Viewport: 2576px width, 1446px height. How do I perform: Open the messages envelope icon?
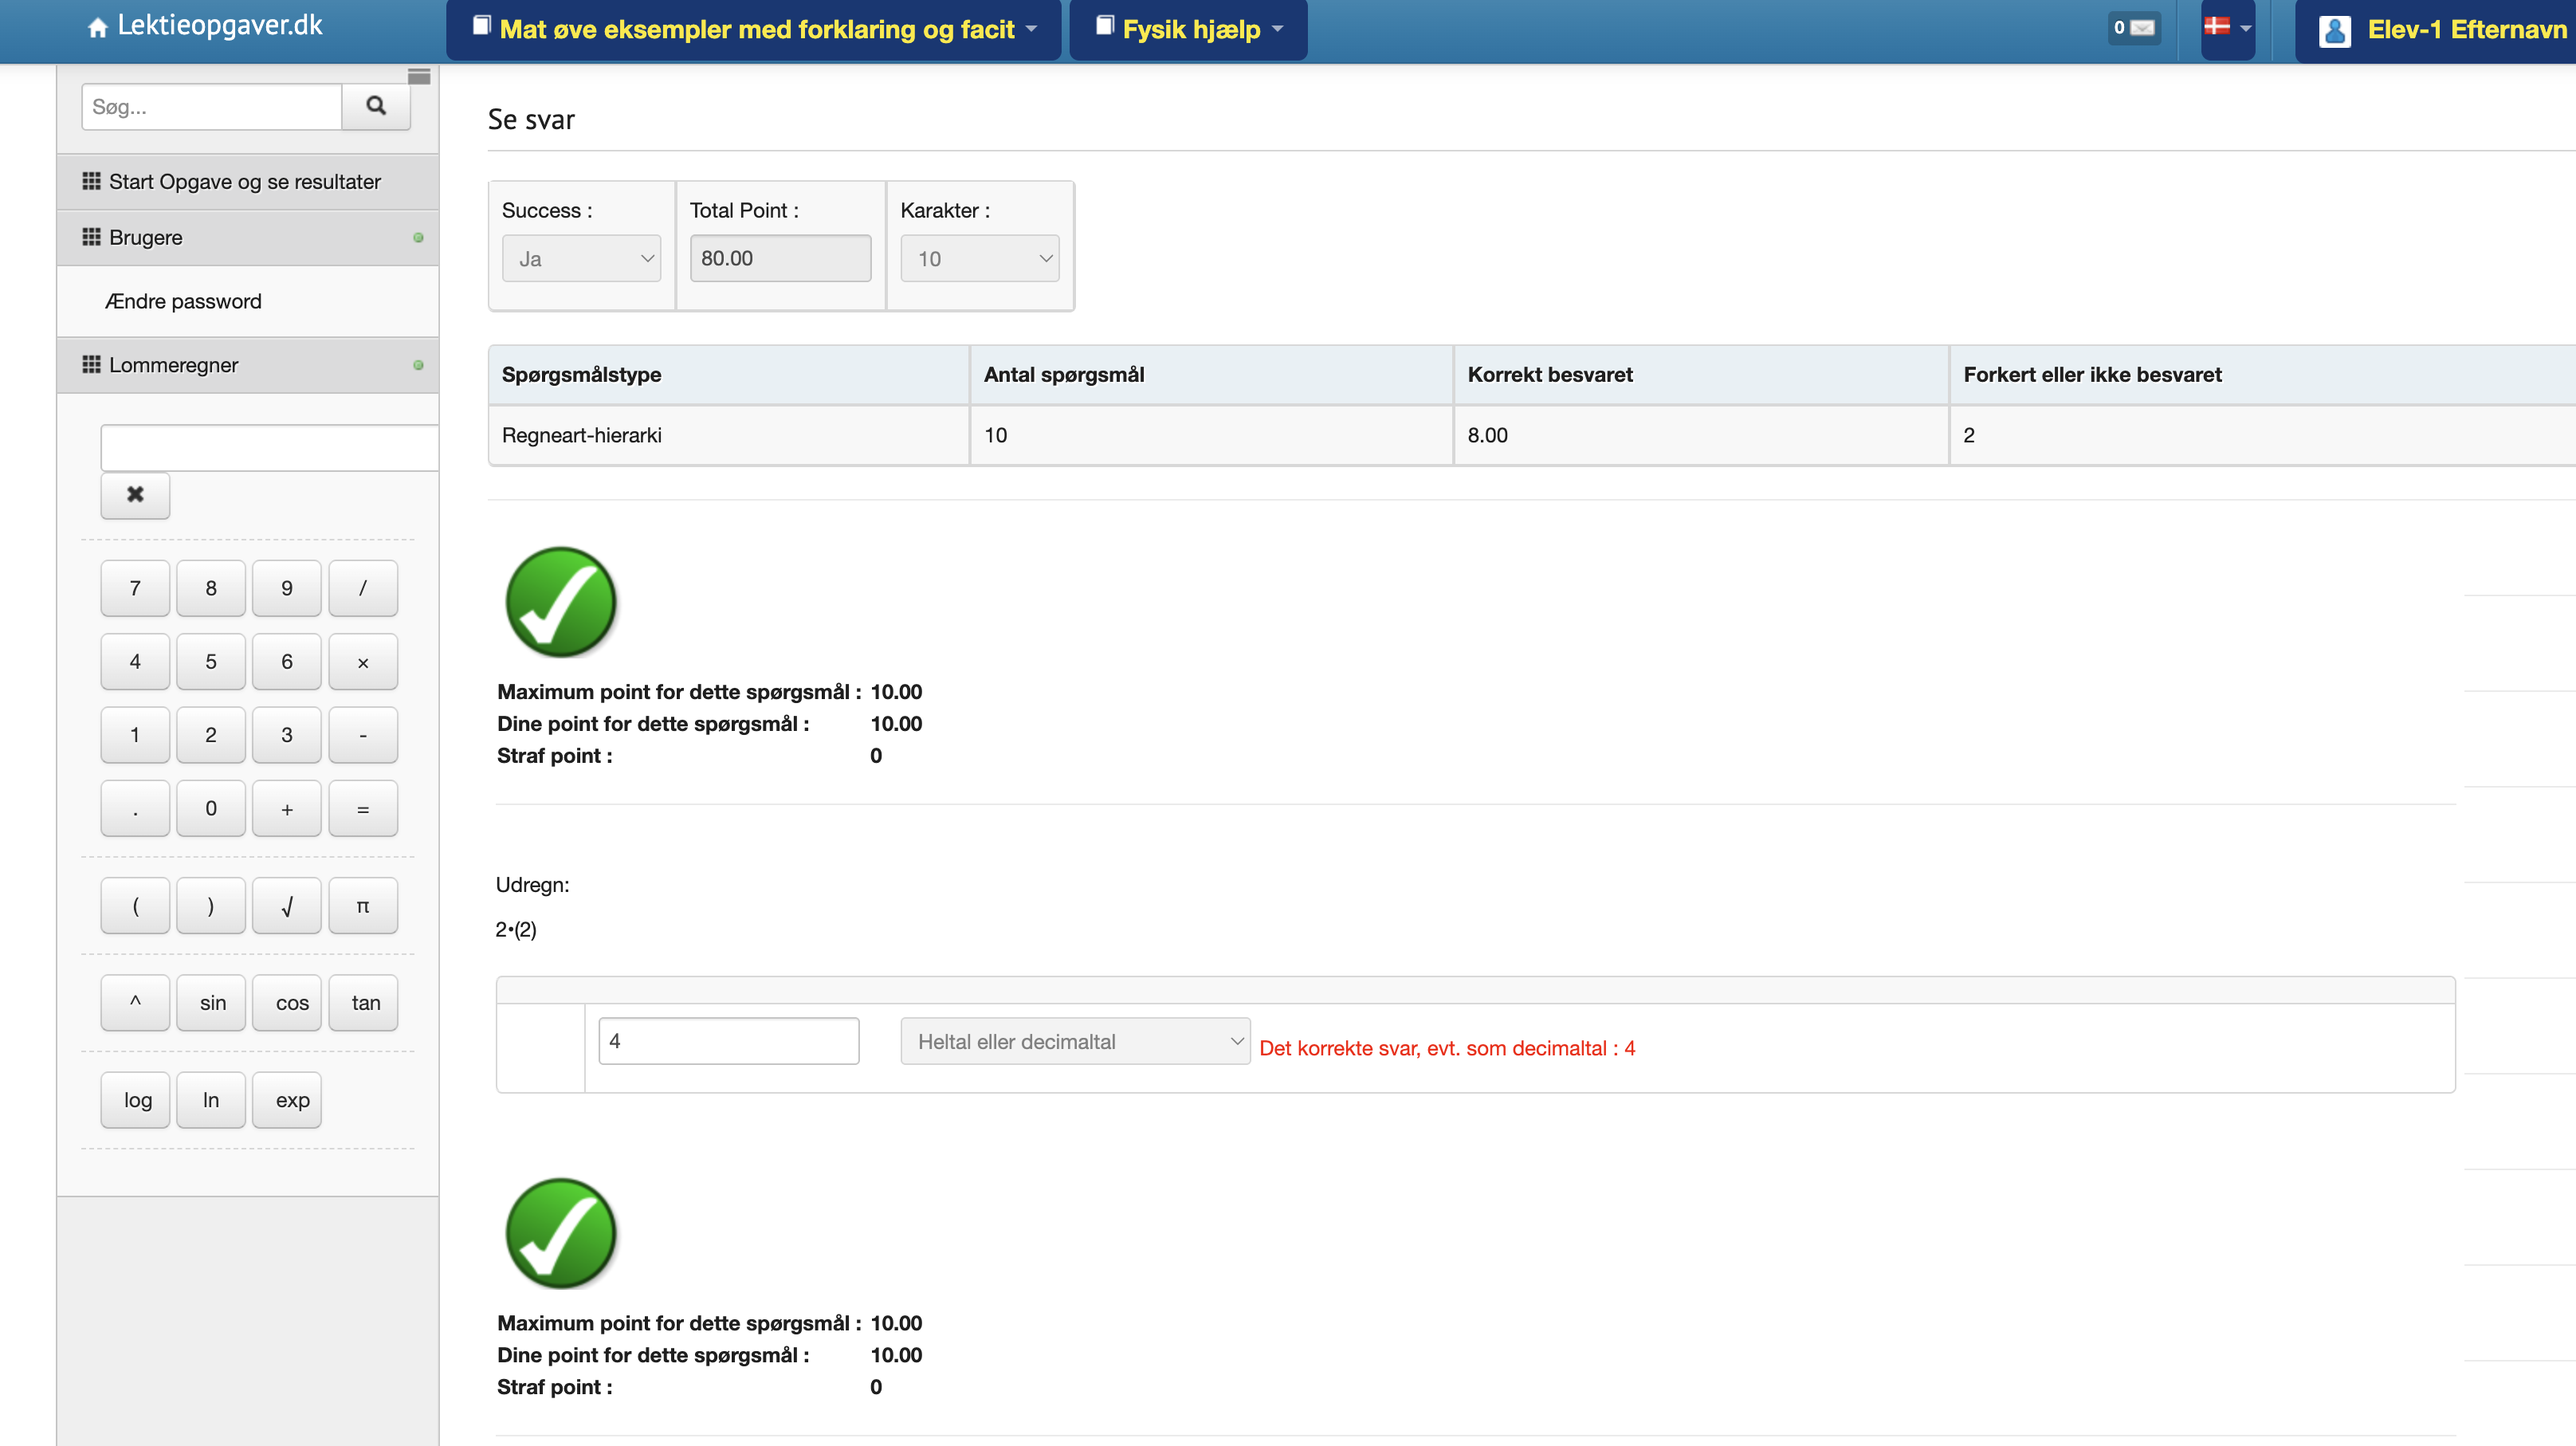(x=2142, y=28)
